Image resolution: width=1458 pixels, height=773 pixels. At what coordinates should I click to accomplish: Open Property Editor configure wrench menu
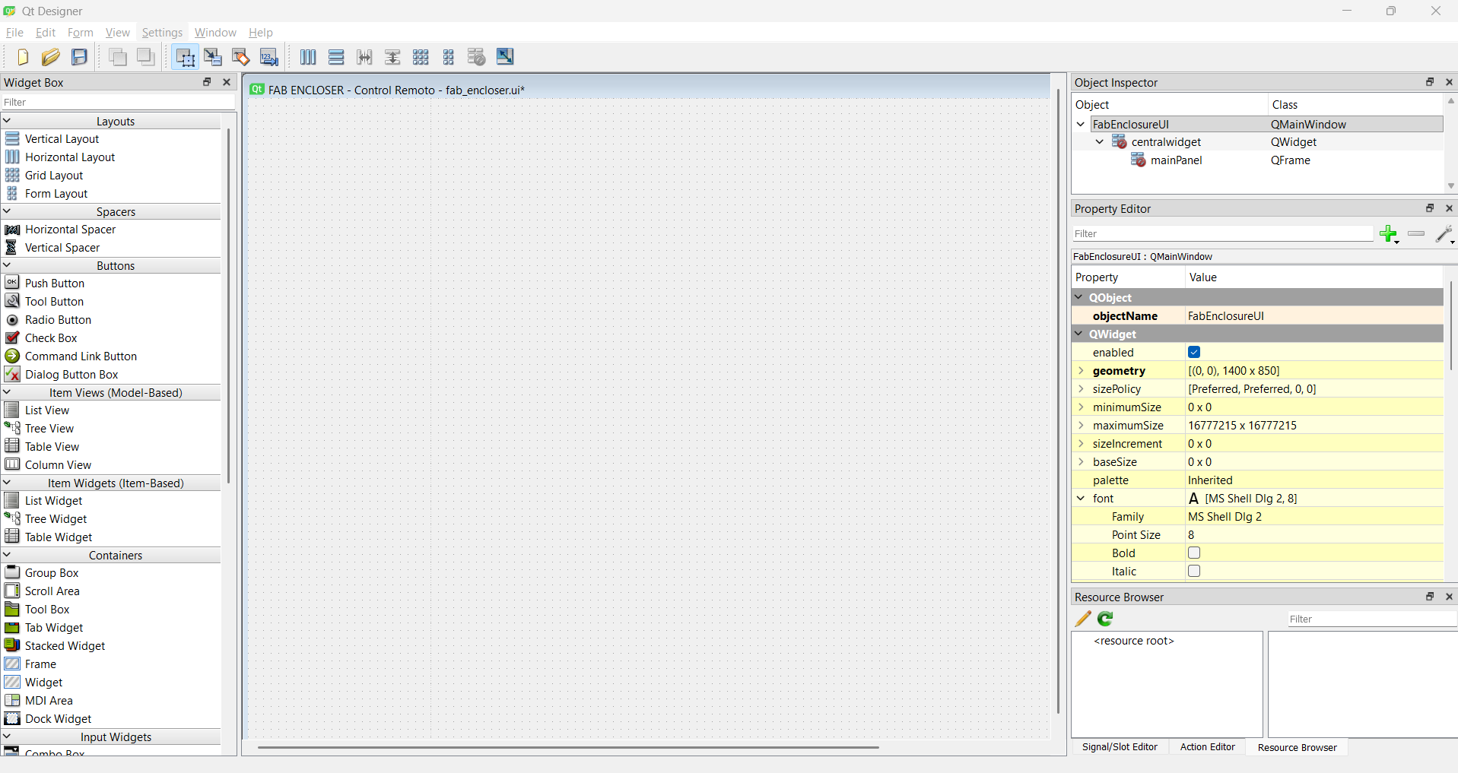[x=1445, y=234]
